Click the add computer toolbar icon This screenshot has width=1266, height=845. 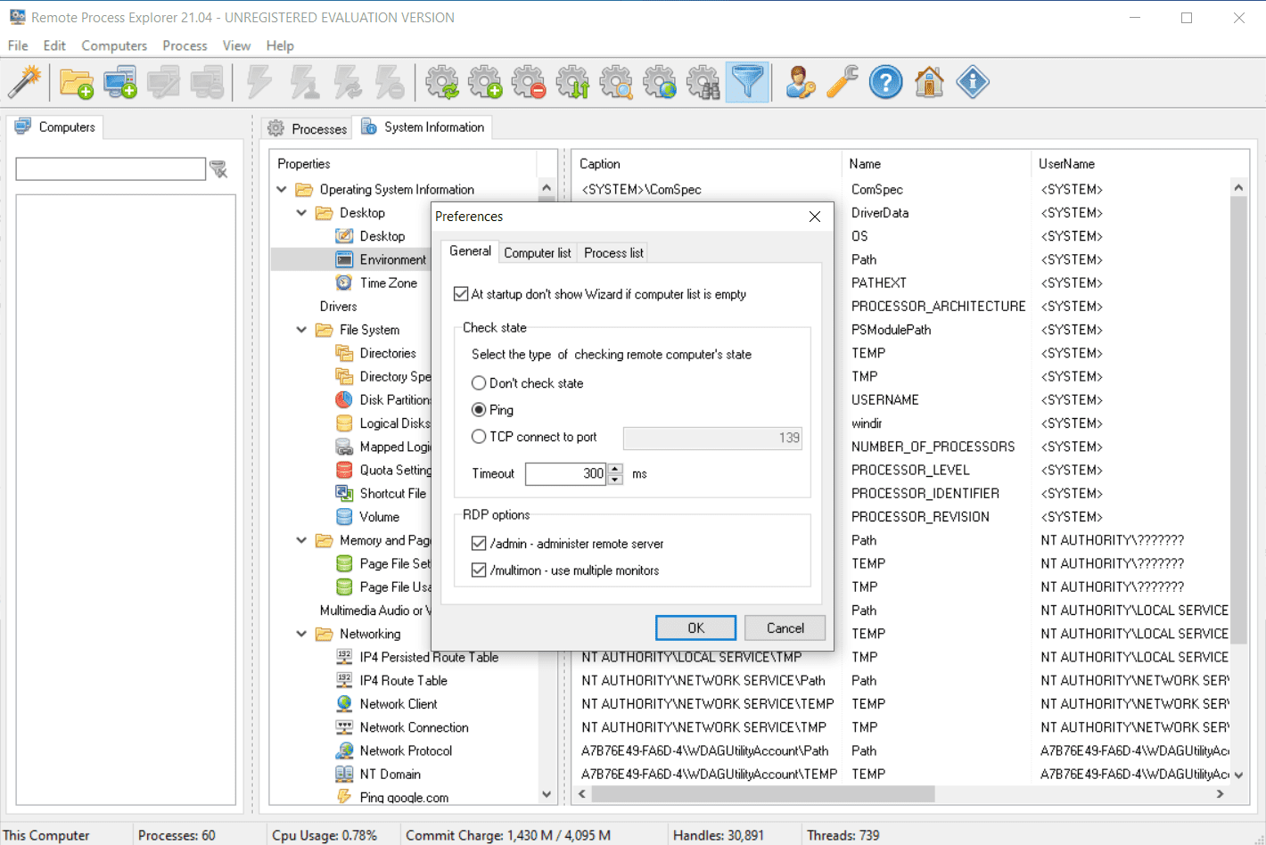click(120, 82)
